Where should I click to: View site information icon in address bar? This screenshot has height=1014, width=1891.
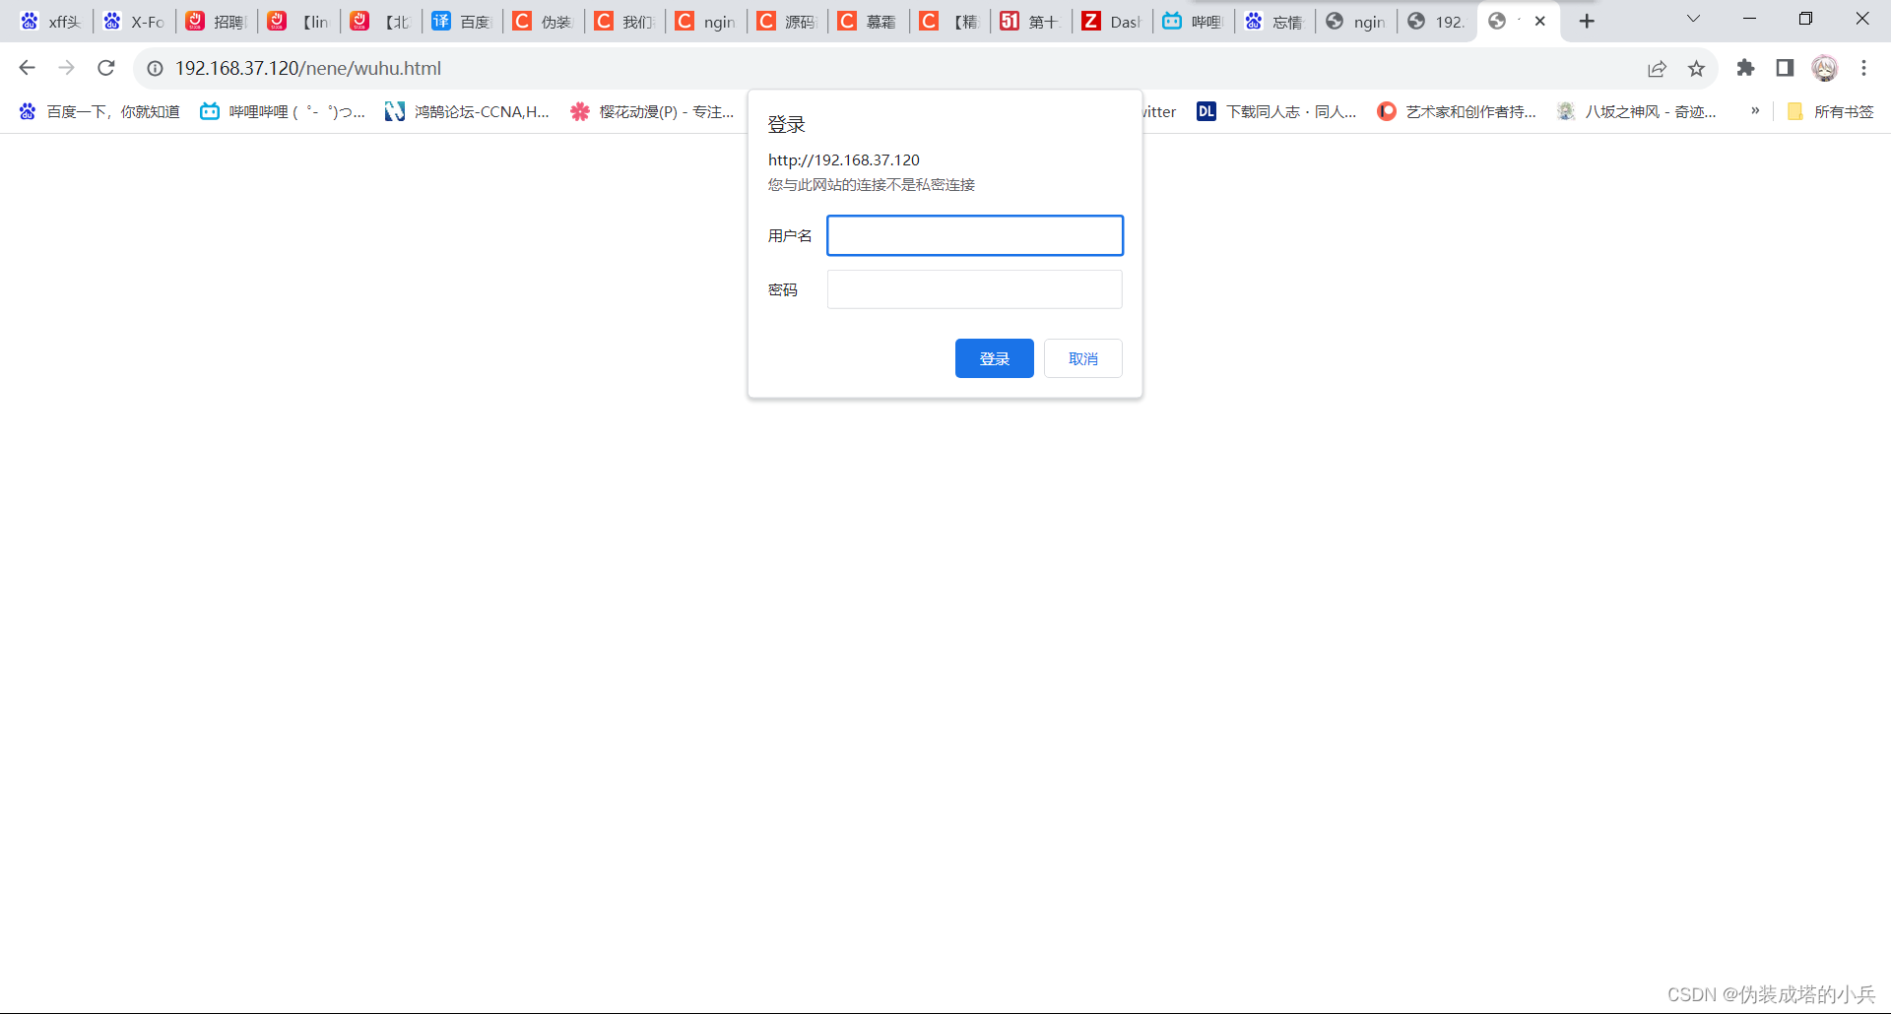coord(155,68)
